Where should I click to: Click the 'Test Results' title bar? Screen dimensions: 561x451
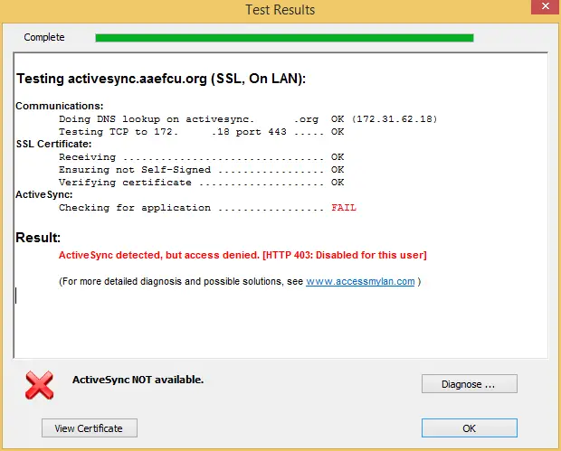[280, 10]
